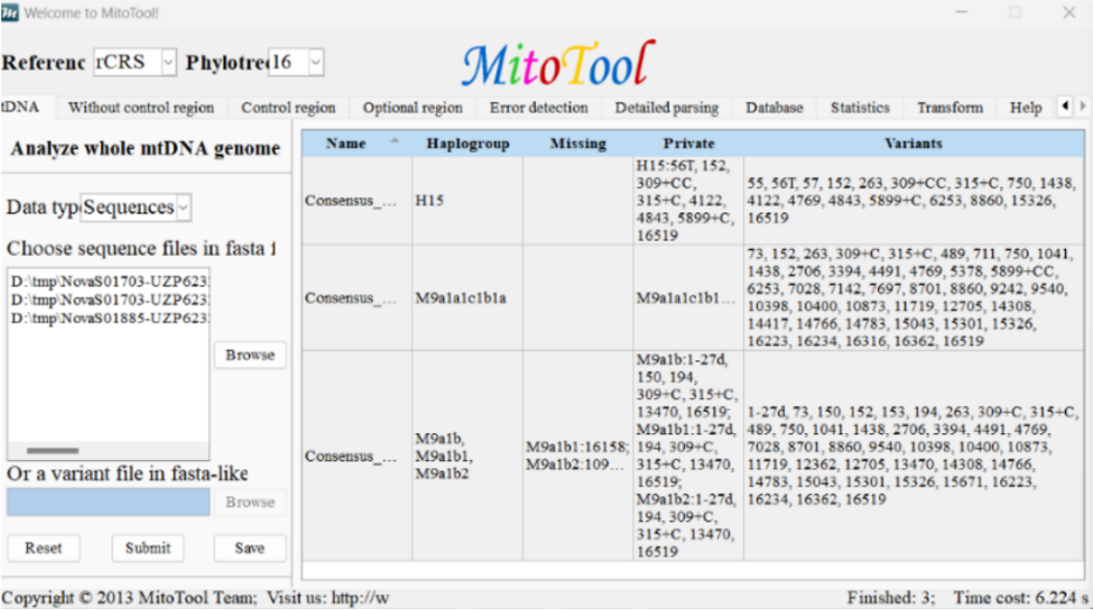The image size is (1093, 610).
Task: Close the MitoTool window
Action: [x=1068, y=13]
